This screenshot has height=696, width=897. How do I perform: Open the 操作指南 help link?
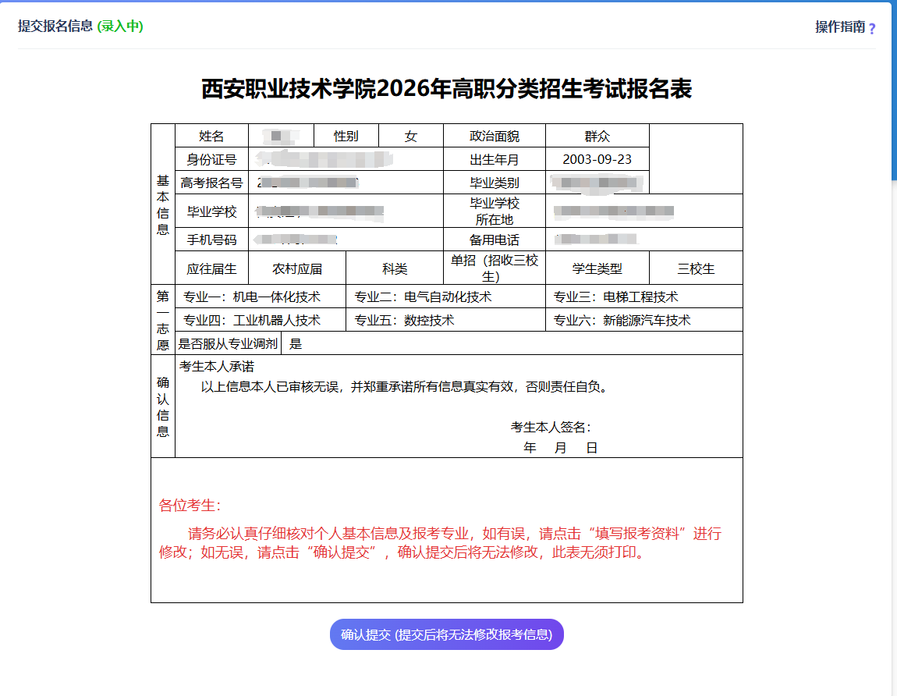[x=839, y=27]
